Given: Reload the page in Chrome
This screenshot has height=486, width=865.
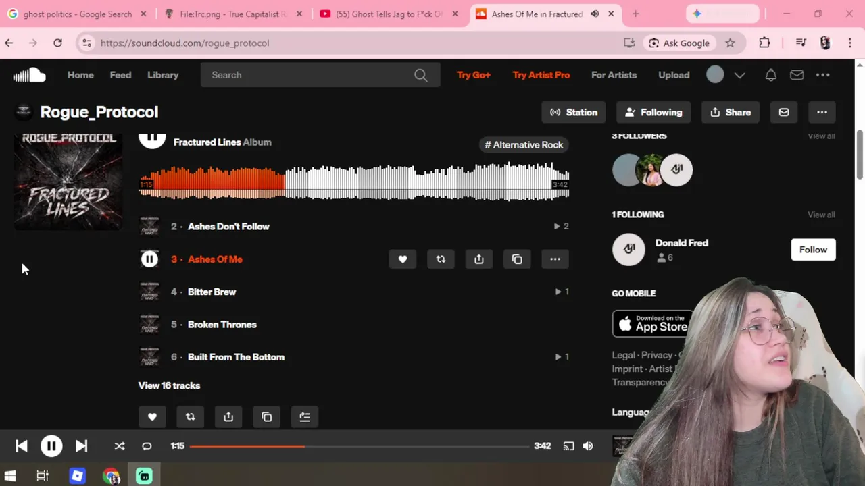Looking at the screenshot, I should (57, 43).
